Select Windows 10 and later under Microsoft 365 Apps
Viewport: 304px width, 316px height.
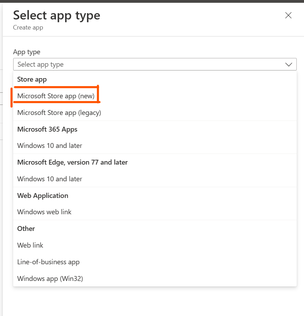50,146
